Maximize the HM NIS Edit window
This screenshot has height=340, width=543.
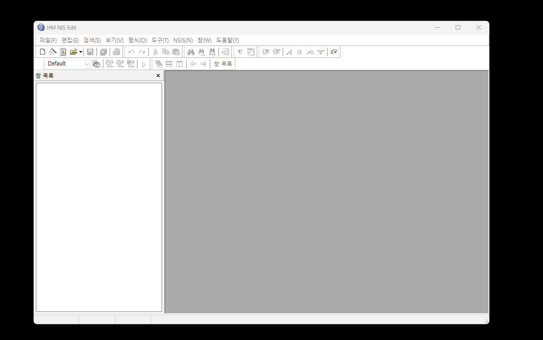pos(458,27)
